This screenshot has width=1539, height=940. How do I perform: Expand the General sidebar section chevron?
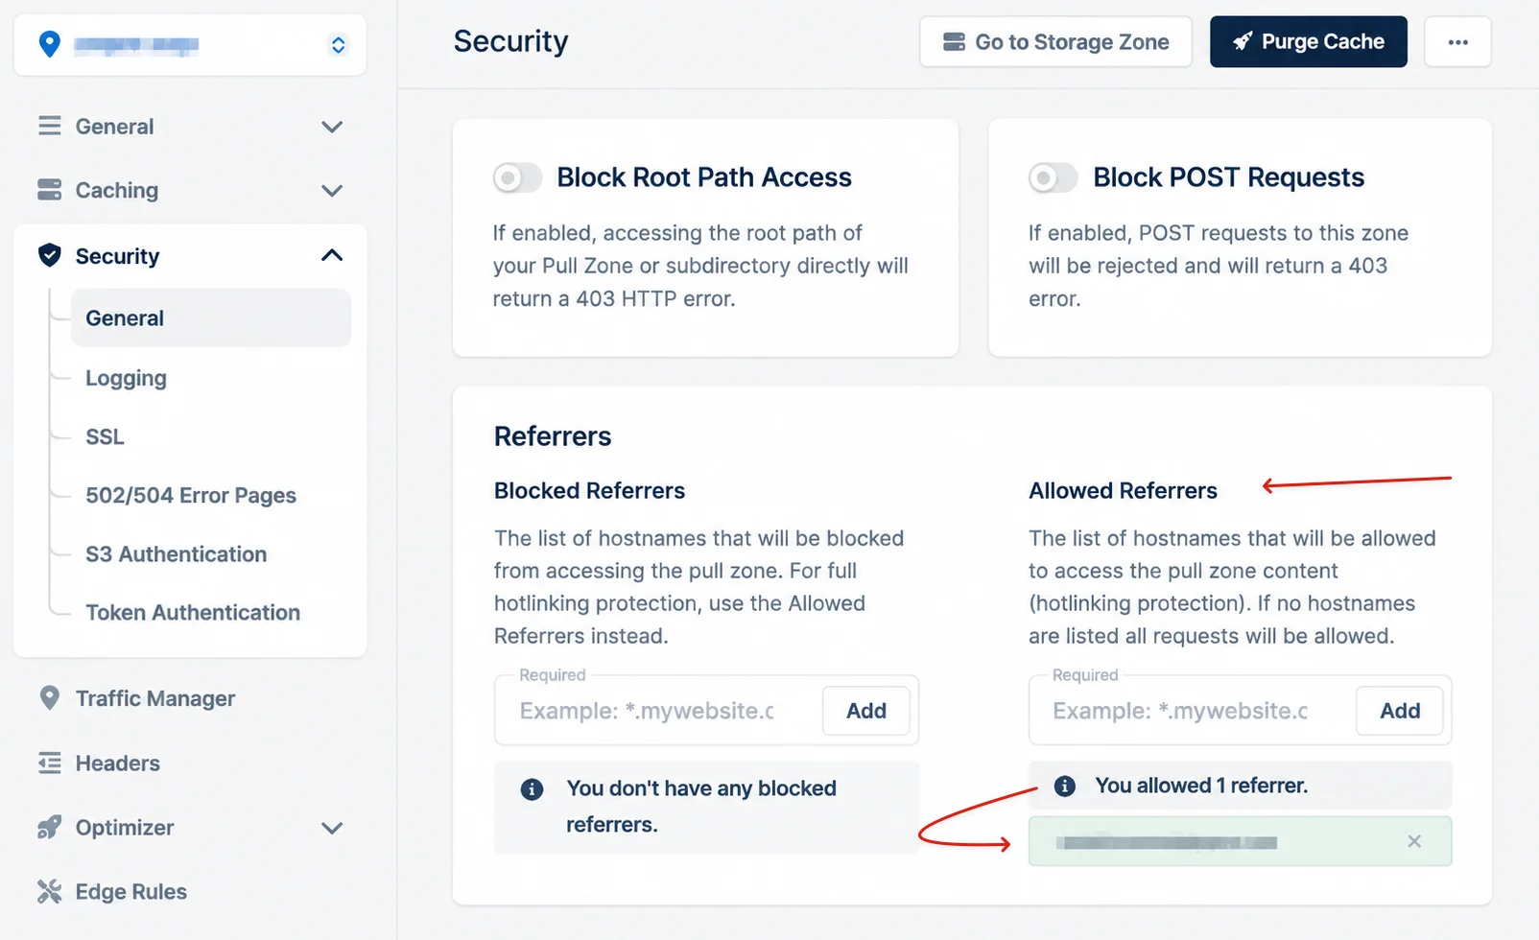coord(332,127)
